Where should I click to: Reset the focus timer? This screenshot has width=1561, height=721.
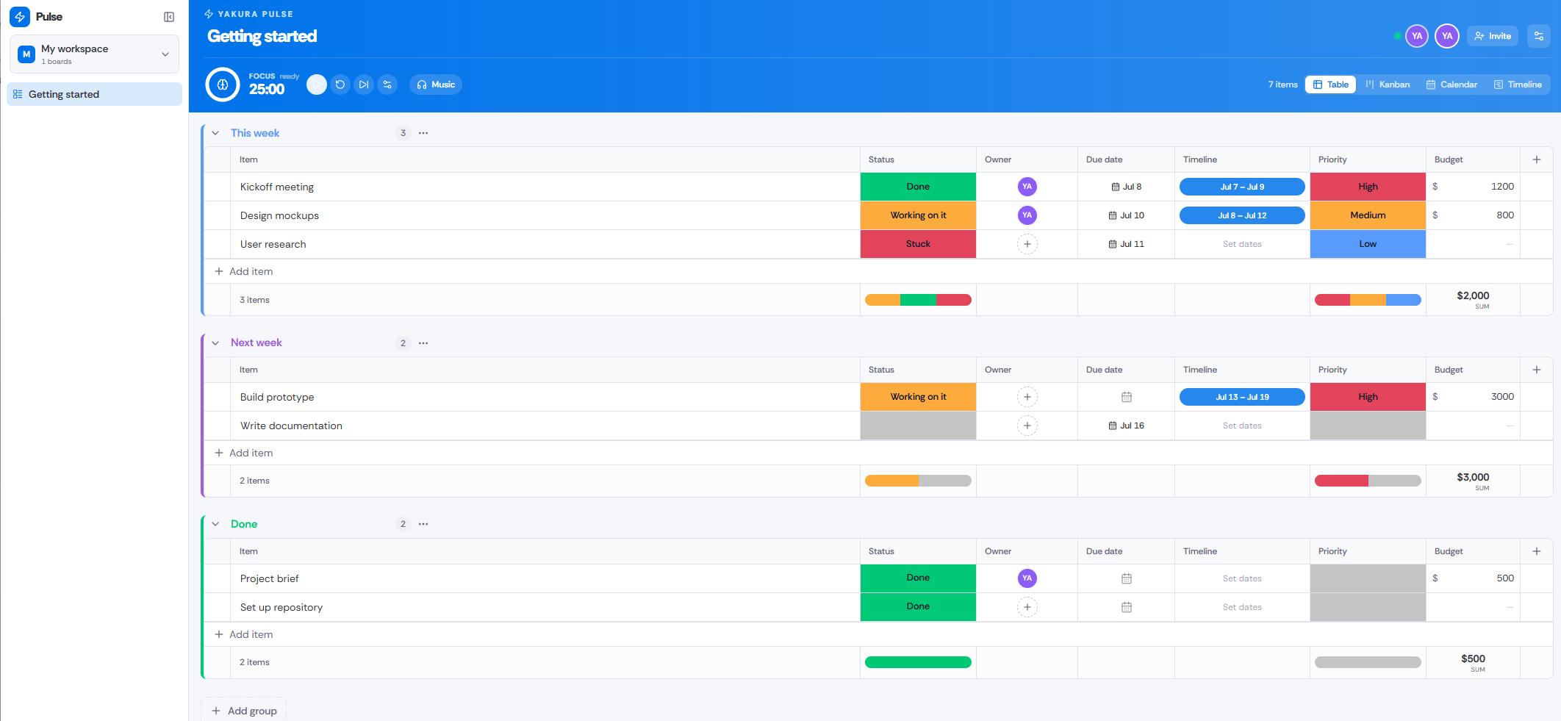[x=340, y=85]
